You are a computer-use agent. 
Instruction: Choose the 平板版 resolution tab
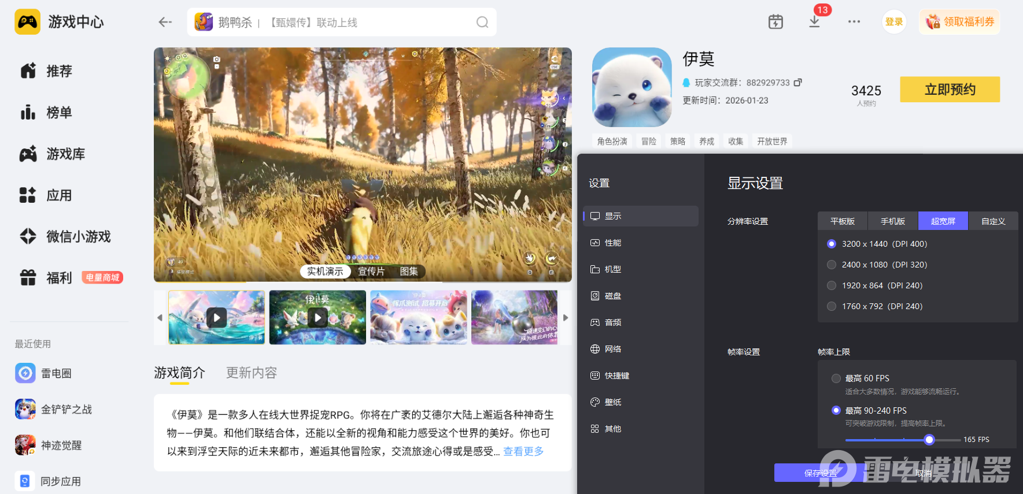843,221
